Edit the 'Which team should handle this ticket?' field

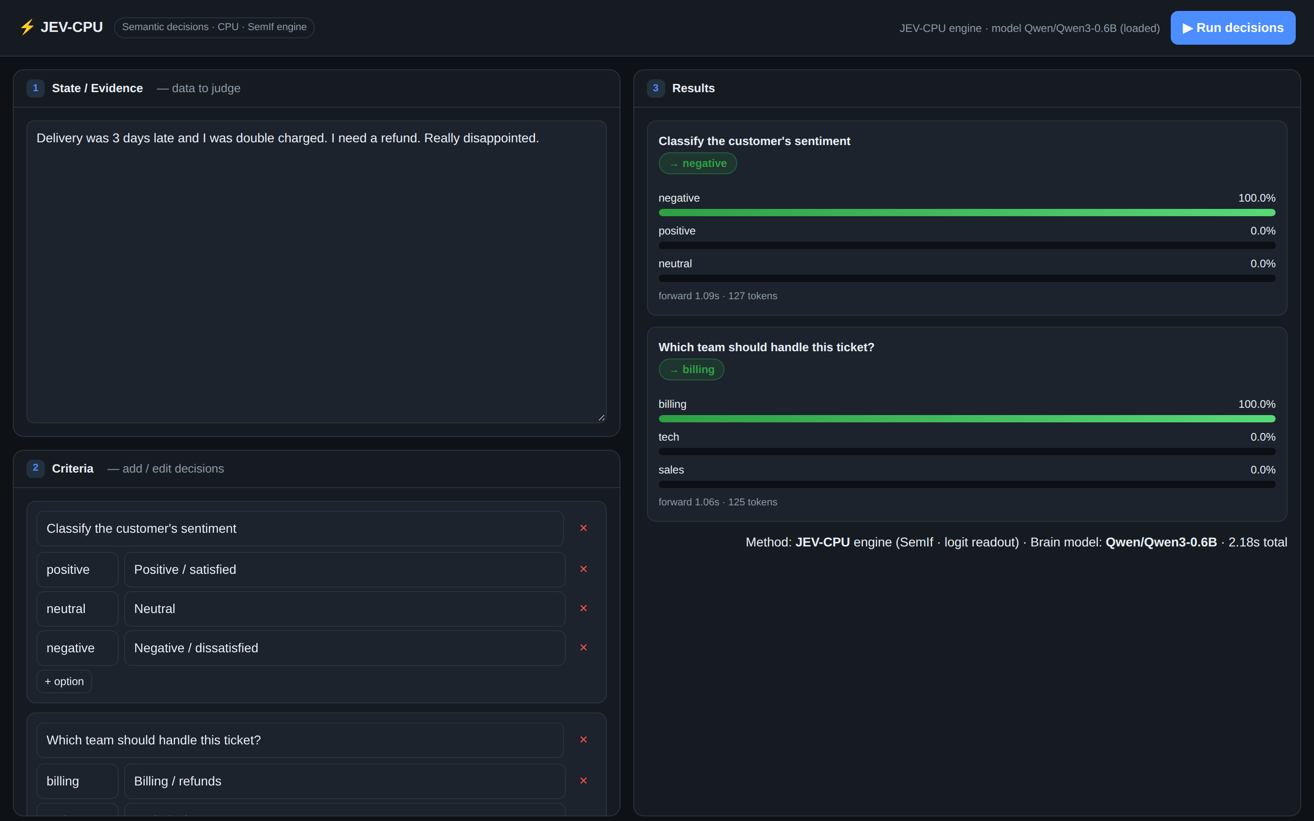tap(300, 740)
